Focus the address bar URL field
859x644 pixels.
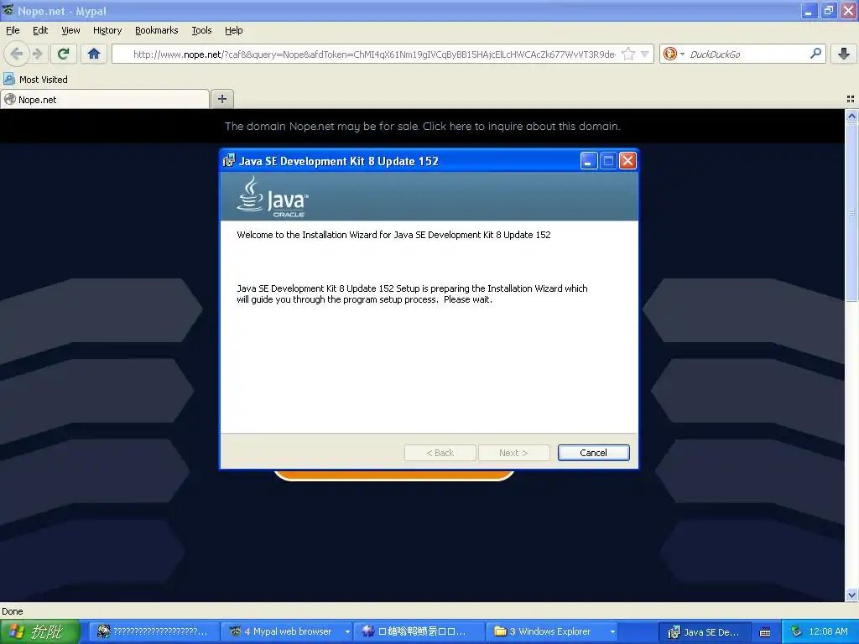[x=373, y=54]
